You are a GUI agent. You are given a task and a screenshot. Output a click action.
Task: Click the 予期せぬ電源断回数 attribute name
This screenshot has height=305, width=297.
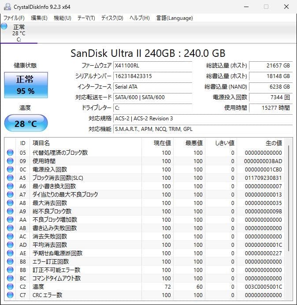click(57, 253)
